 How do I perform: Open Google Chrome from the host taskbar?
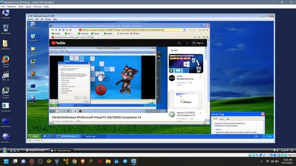point(74,161)
